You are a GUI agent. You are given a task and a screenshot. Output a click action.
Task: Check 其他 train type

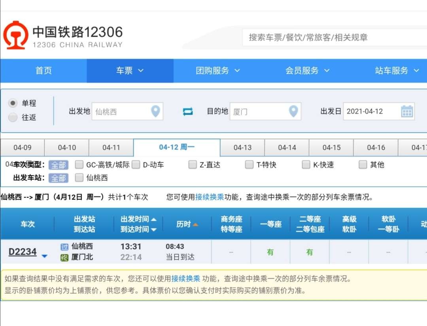(x=363, y=164)
